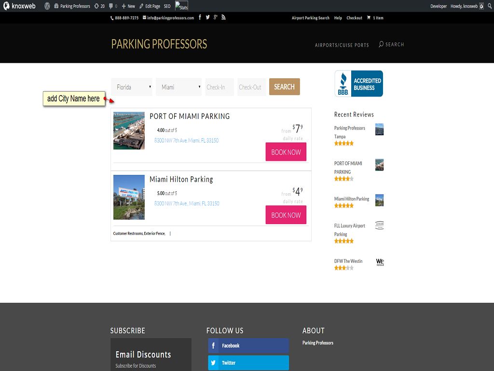
Task: Open Miami Hilton Parking sidebar review
Action: point(351,199)
